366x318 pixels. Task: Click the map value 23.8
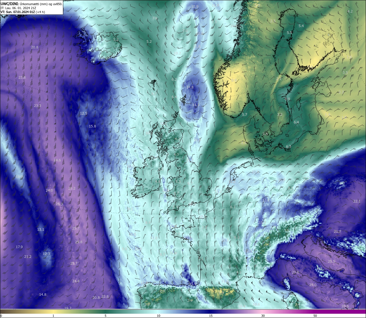point(22,78)
